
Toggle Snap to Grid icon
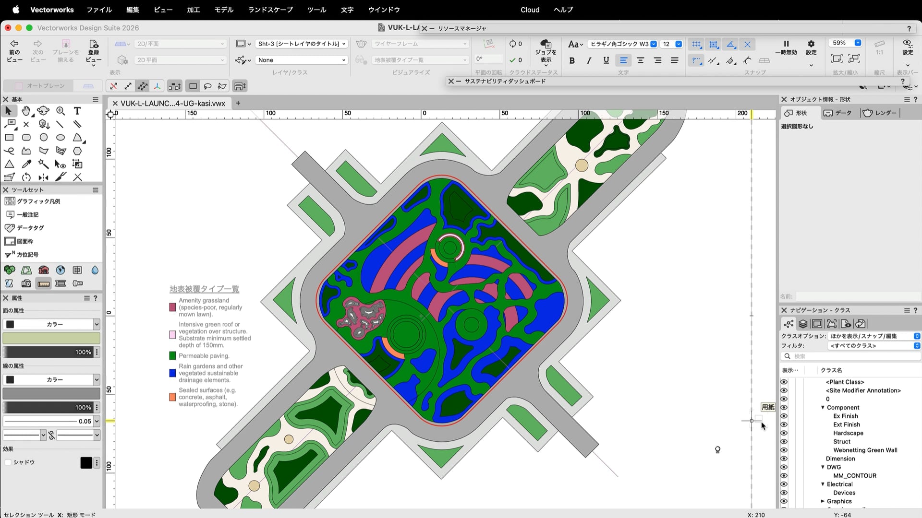696,44
